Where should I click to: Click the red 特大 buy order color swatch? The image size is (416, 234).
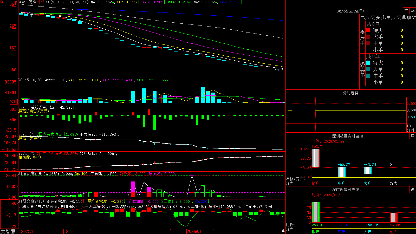(368, 30)
